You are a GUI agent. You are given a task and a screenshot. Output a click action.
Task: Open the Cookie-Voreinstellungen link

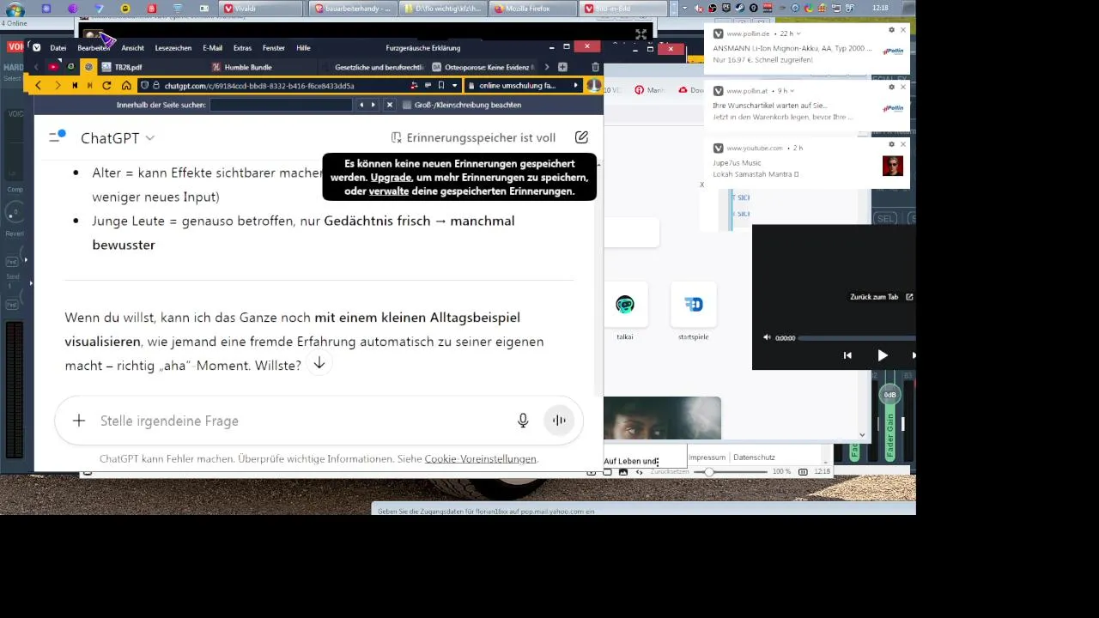pos(480,459)
